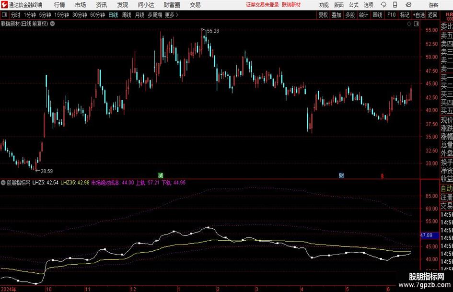Screen dimensions: 453x292
Task: Open the 发现 menu
Action: (123, 5)
